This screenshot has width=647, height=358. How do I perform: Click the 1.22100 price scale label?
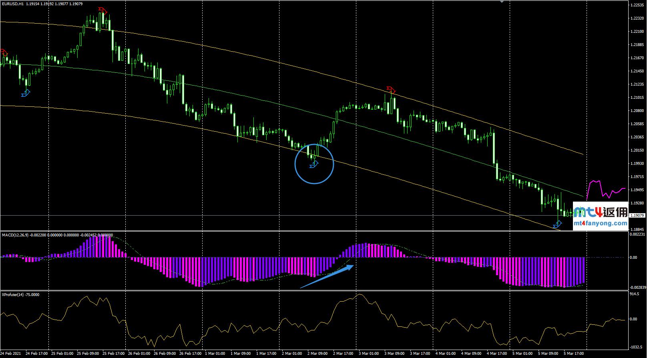pos(637,32)
